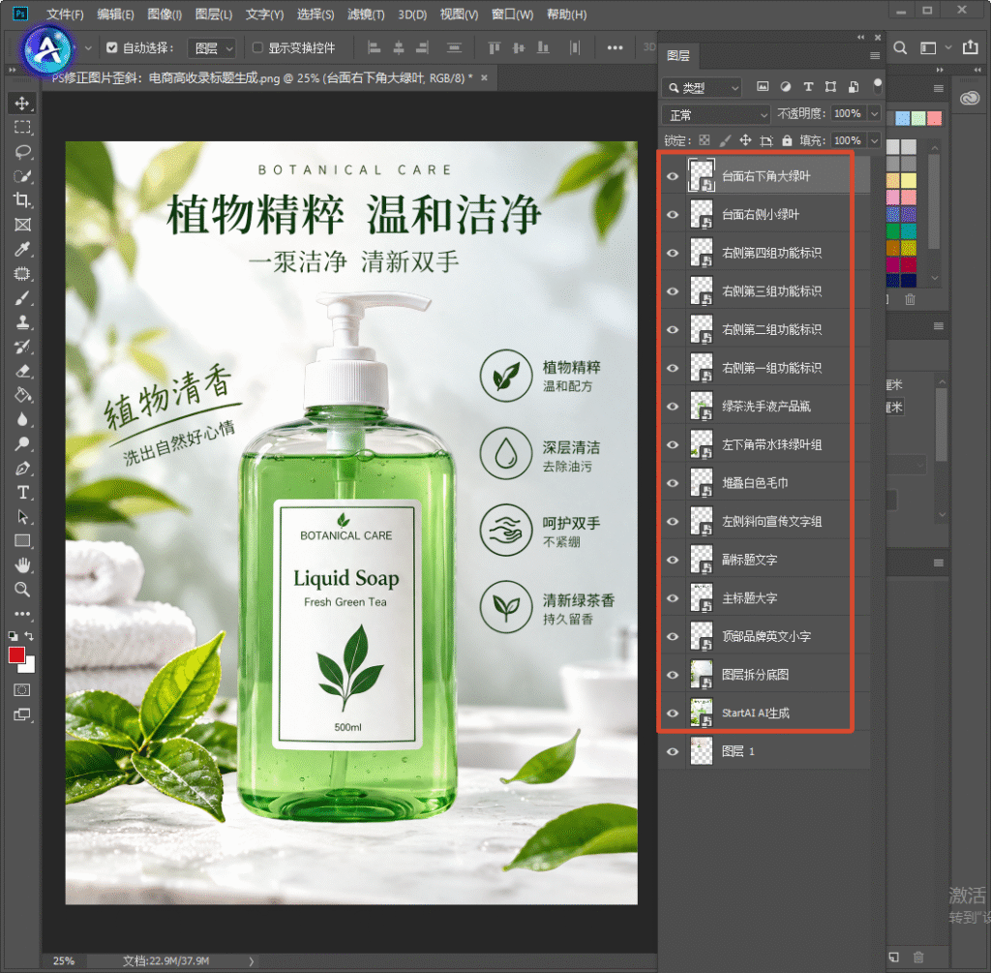Viewport: 991px width, 973px height.
Task: Select the Rectangular Marquee tool
Action: coord(22,127)
